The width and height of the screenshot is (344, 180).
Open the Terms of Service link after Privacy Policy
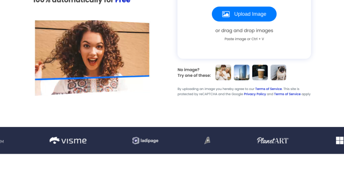coord(287,94)
